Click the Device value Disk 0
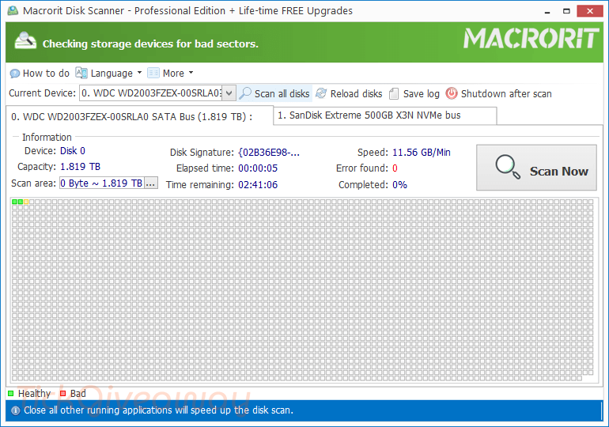Image resolution: width=609 pixels, height=427 pixels. (73, 150)
